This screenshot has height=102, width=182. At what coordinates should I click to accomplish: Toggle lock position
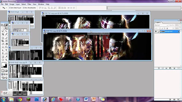pos(165,28)
